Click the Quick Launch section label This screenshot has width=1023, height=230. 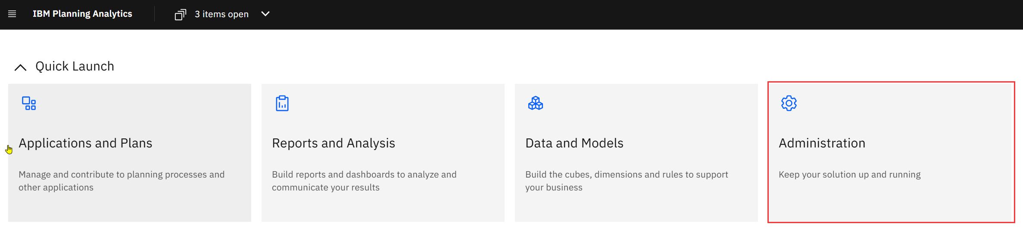click(75, 66)
